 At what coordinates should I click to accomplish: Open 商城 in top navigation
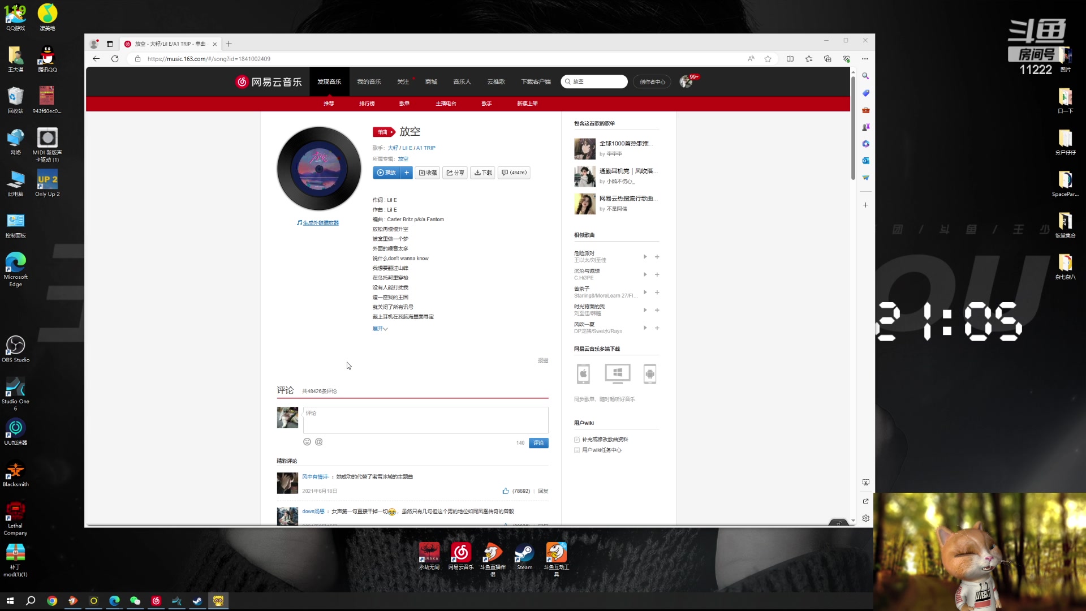431,82
